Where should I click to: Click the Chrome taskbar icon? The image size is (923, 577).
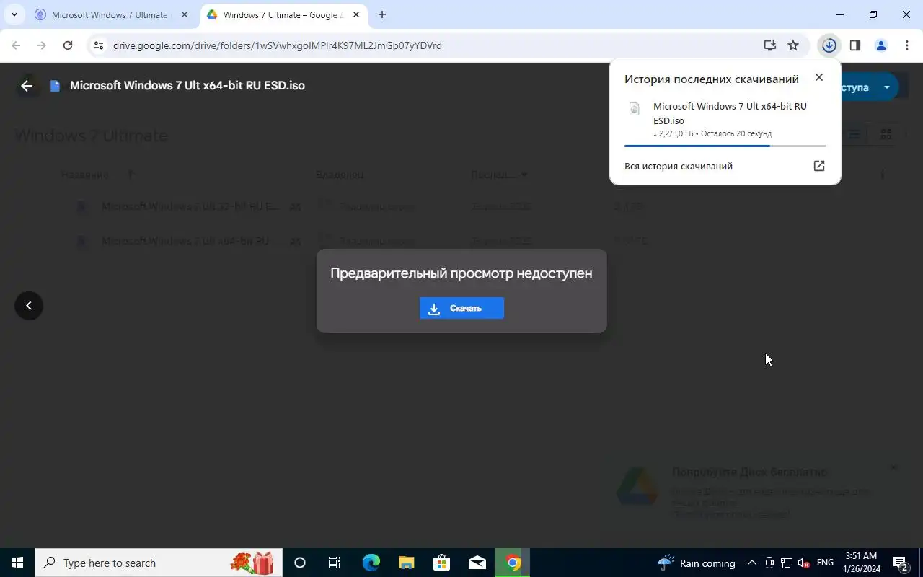[513, 563]
